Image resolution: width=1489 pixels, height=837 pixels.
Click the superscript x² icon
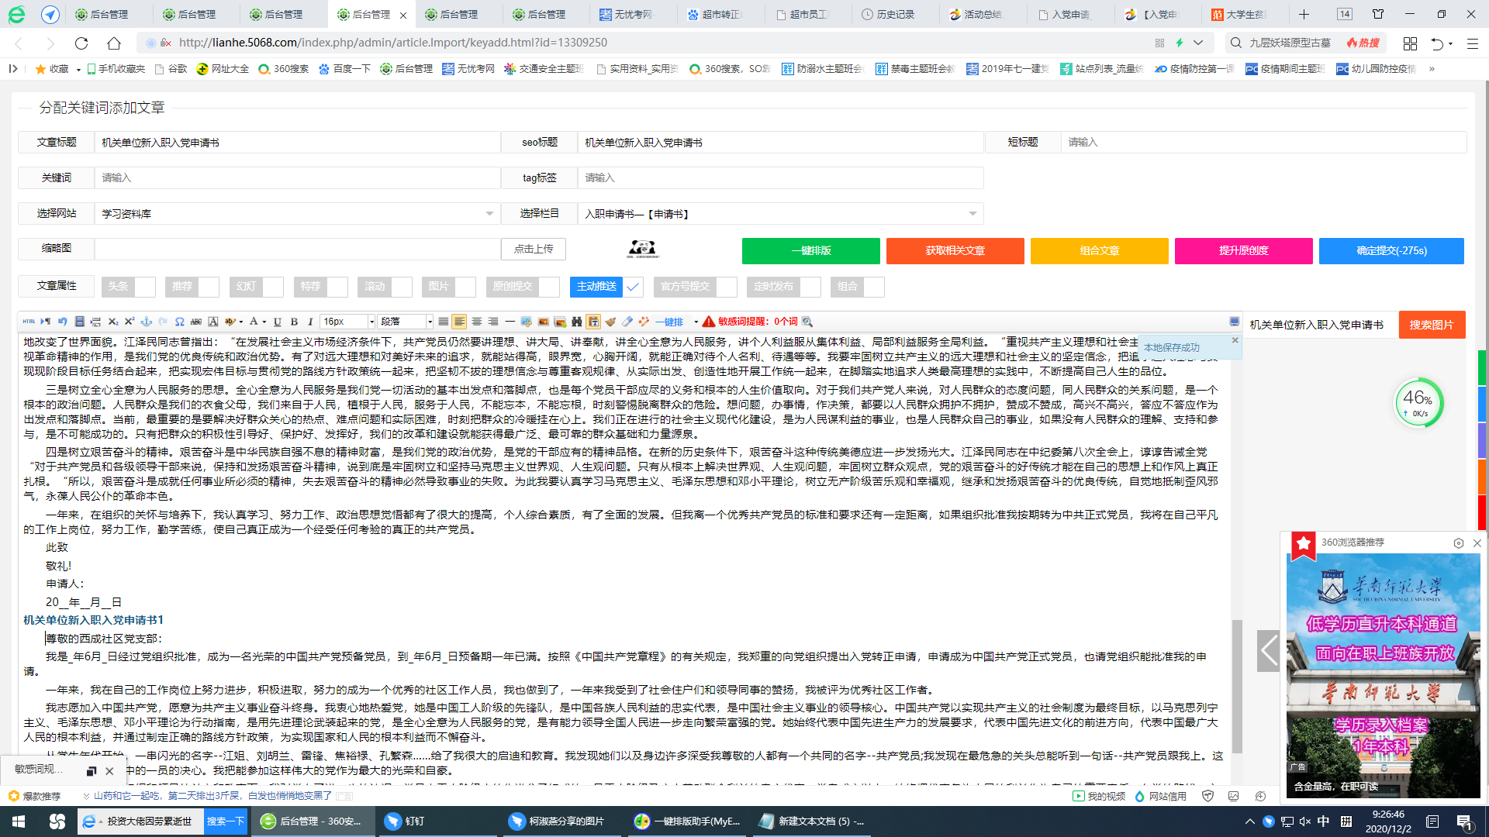[x=130, y=321]
